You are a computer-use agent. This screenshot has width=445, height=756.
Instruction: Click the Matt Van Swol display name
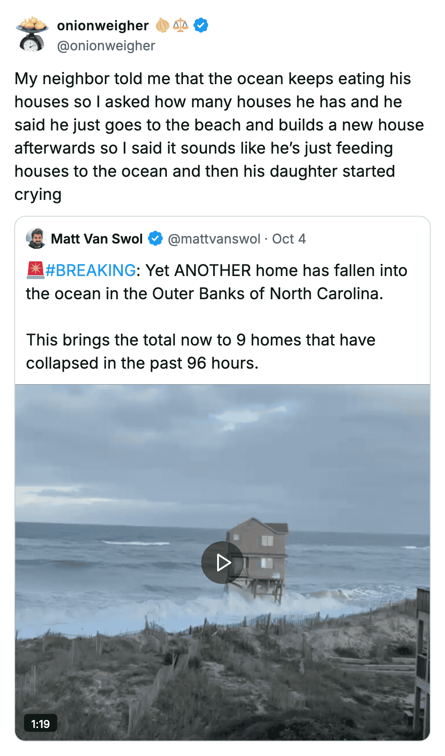97,239
